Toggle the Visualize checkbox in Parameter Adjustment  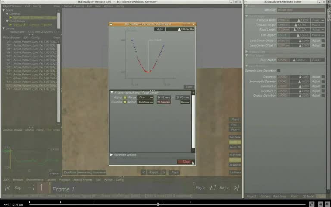[x=125, y=102]
